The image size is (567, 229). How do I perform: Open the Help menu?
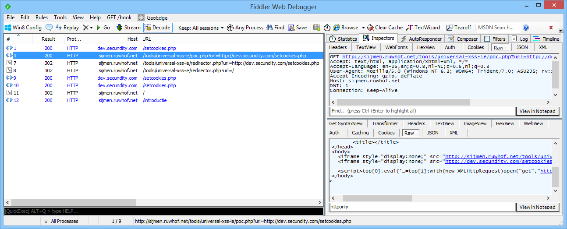click(95, 18)
